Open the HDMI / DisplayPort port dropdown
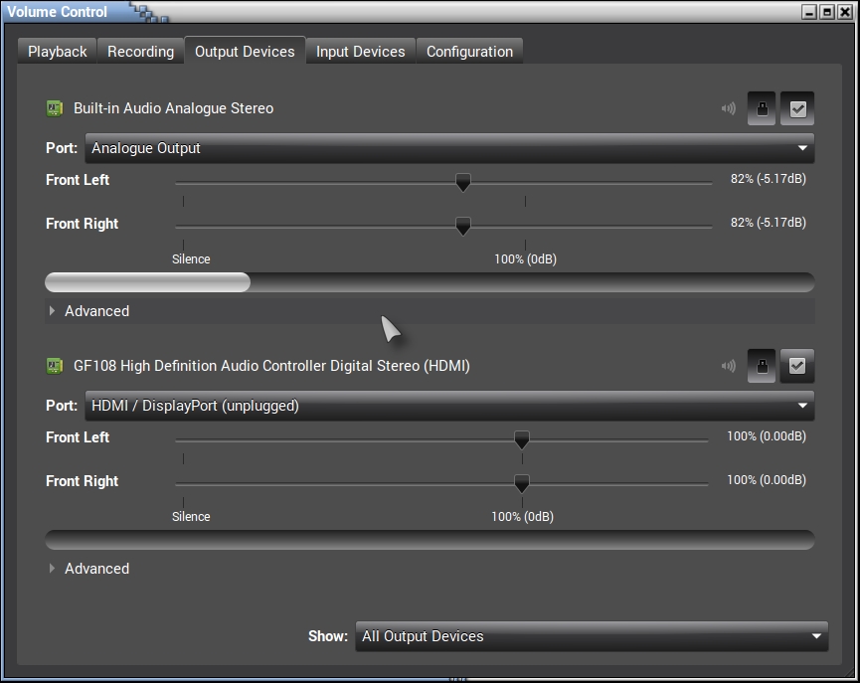Viewport: 860px width, 683px height. coord(449,406)
